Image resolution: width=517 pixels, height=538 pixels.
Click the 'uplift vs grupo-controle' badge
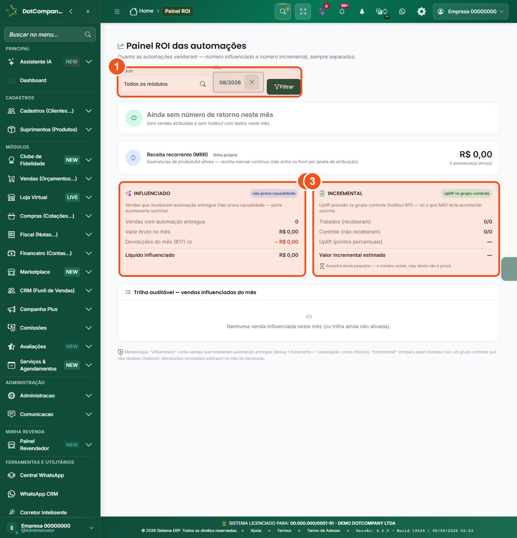coord(467,193)
